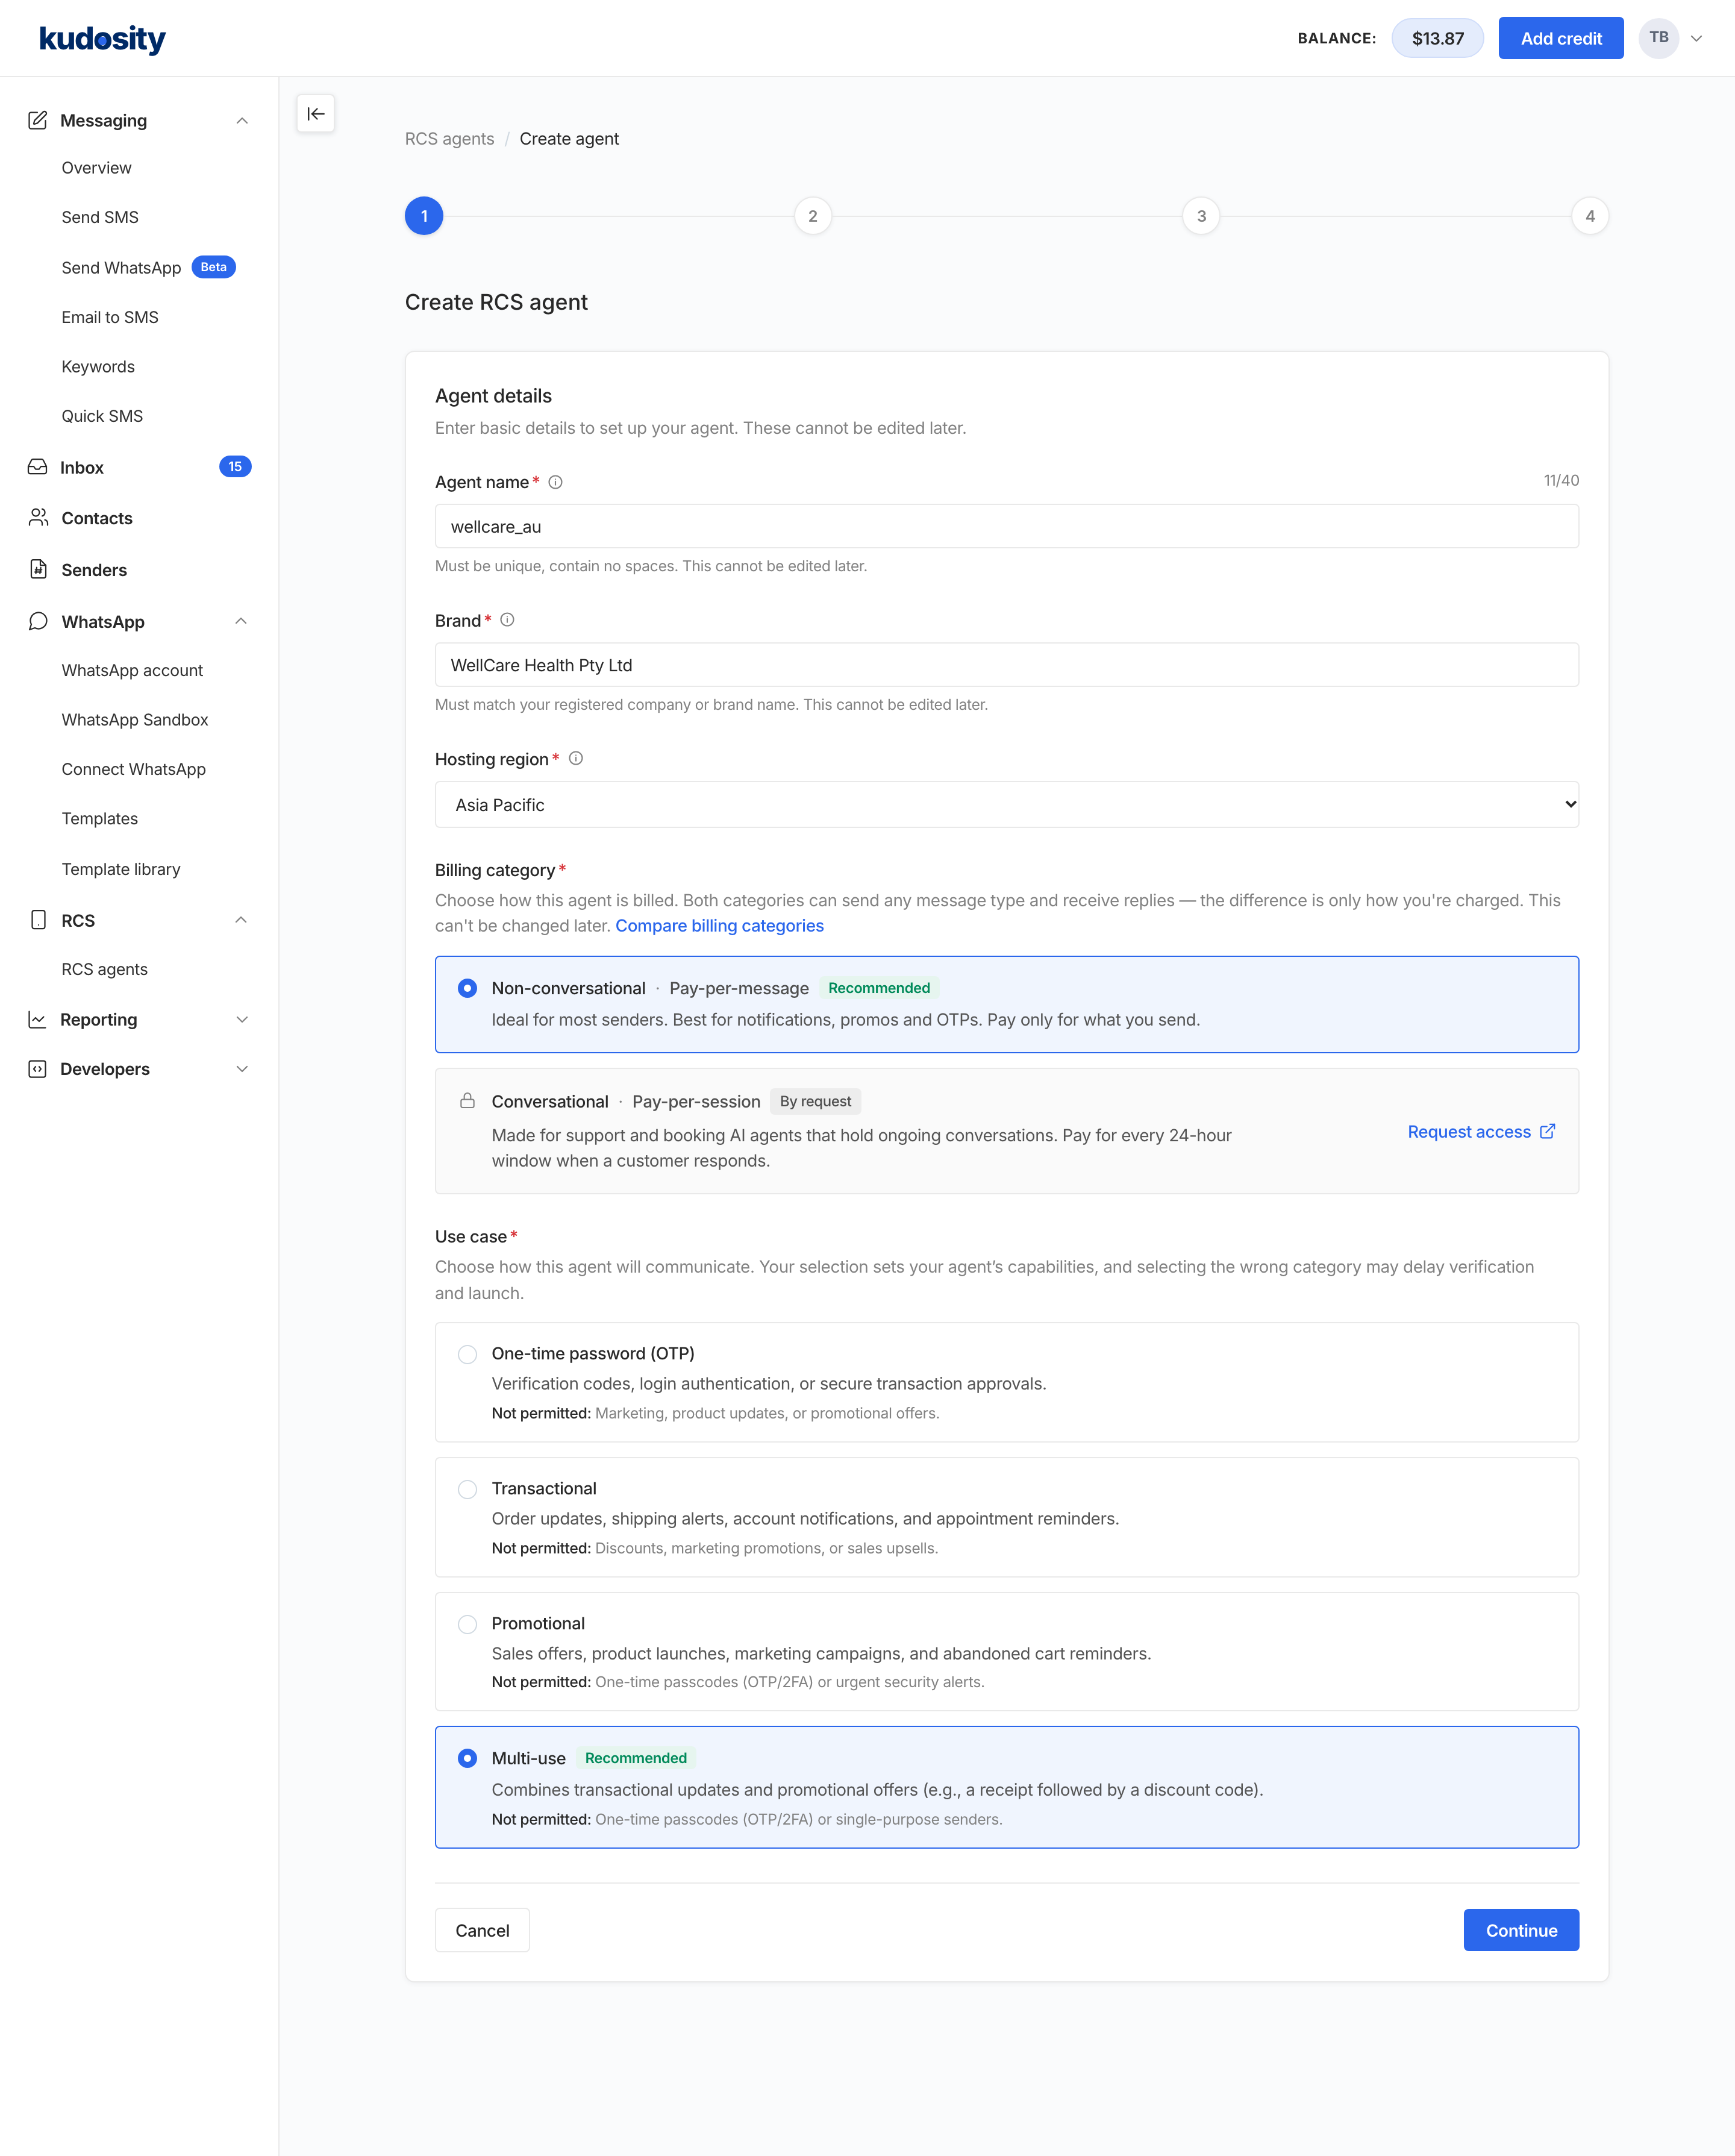Click the Reporting chart icon
This screenshot has width=1735, height=2156.
coord(38,1019)
